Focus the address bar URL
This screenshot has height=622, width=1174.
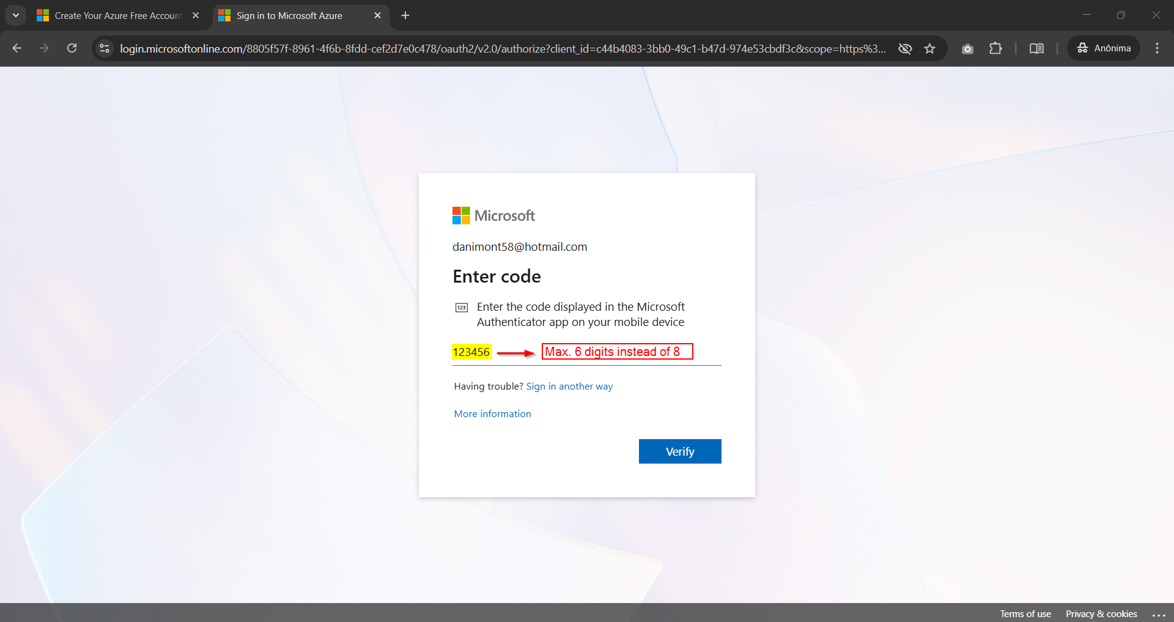pos(503,49)
